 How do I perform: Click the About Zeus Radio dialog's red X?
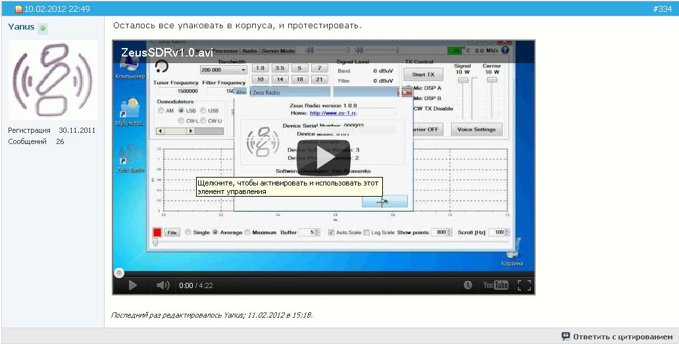pos(405,92)
